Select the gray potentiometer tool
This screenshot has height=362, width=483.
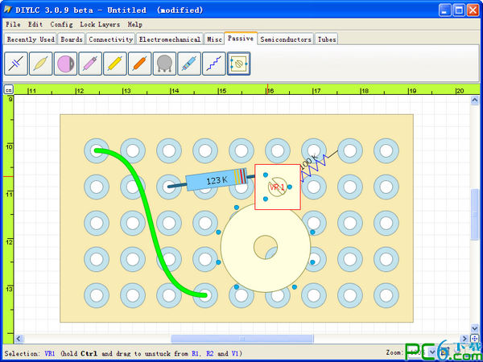click(164, 64)
